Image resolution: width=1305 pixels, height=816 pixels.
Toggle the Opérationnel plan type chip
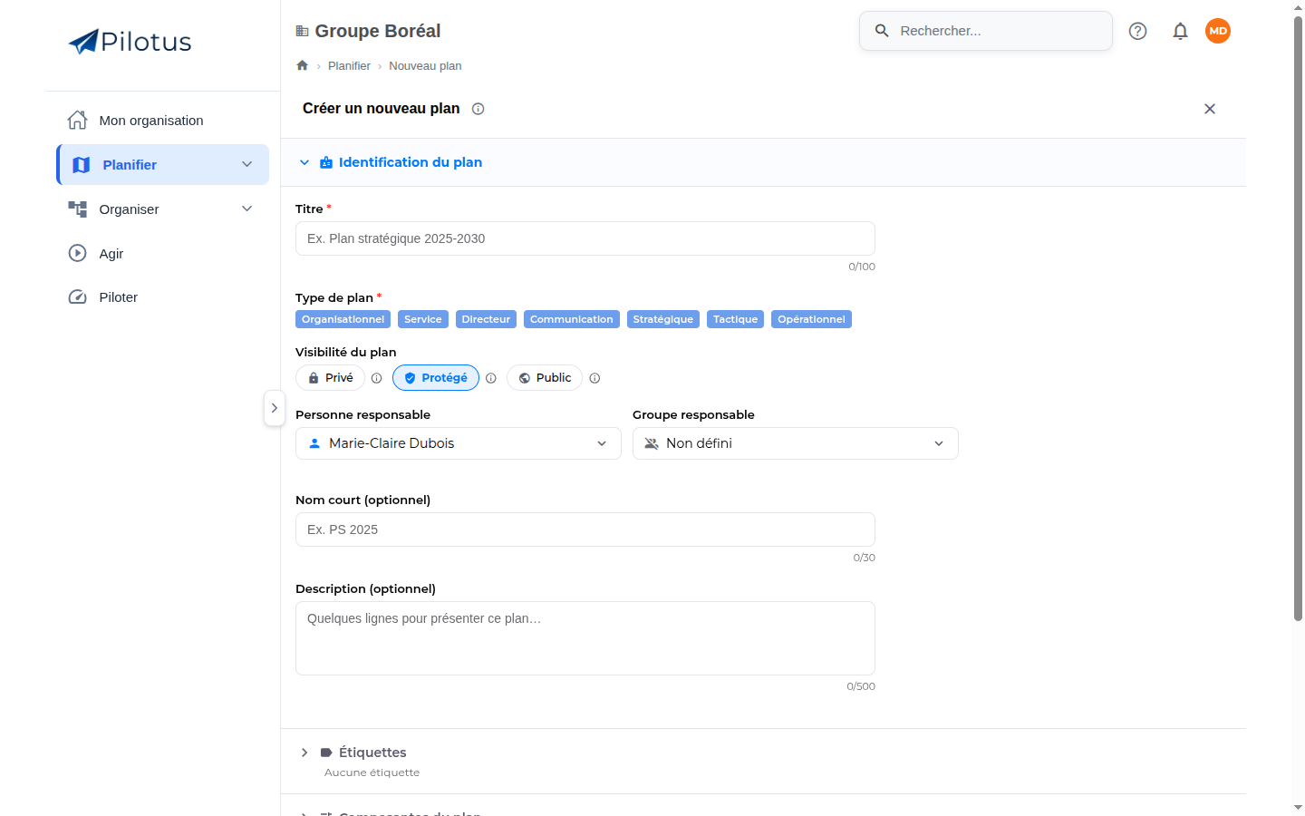pos(811,319)
